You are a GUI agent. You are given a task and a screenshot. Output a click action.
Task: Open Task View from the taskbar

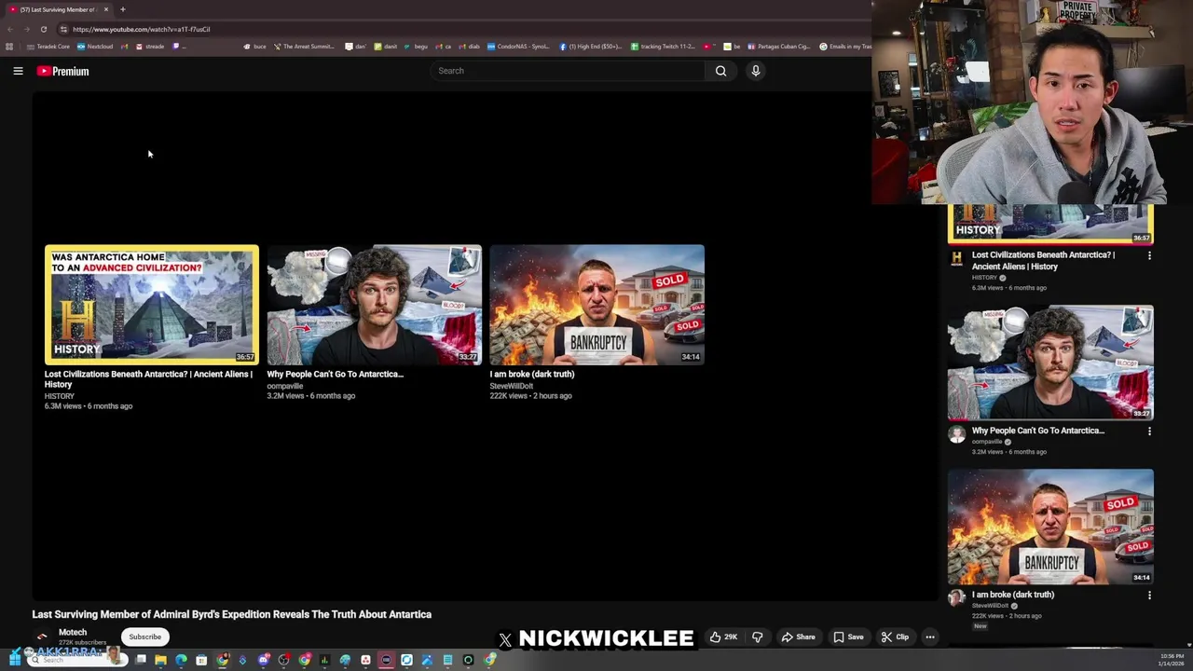[x=141, y=661]
